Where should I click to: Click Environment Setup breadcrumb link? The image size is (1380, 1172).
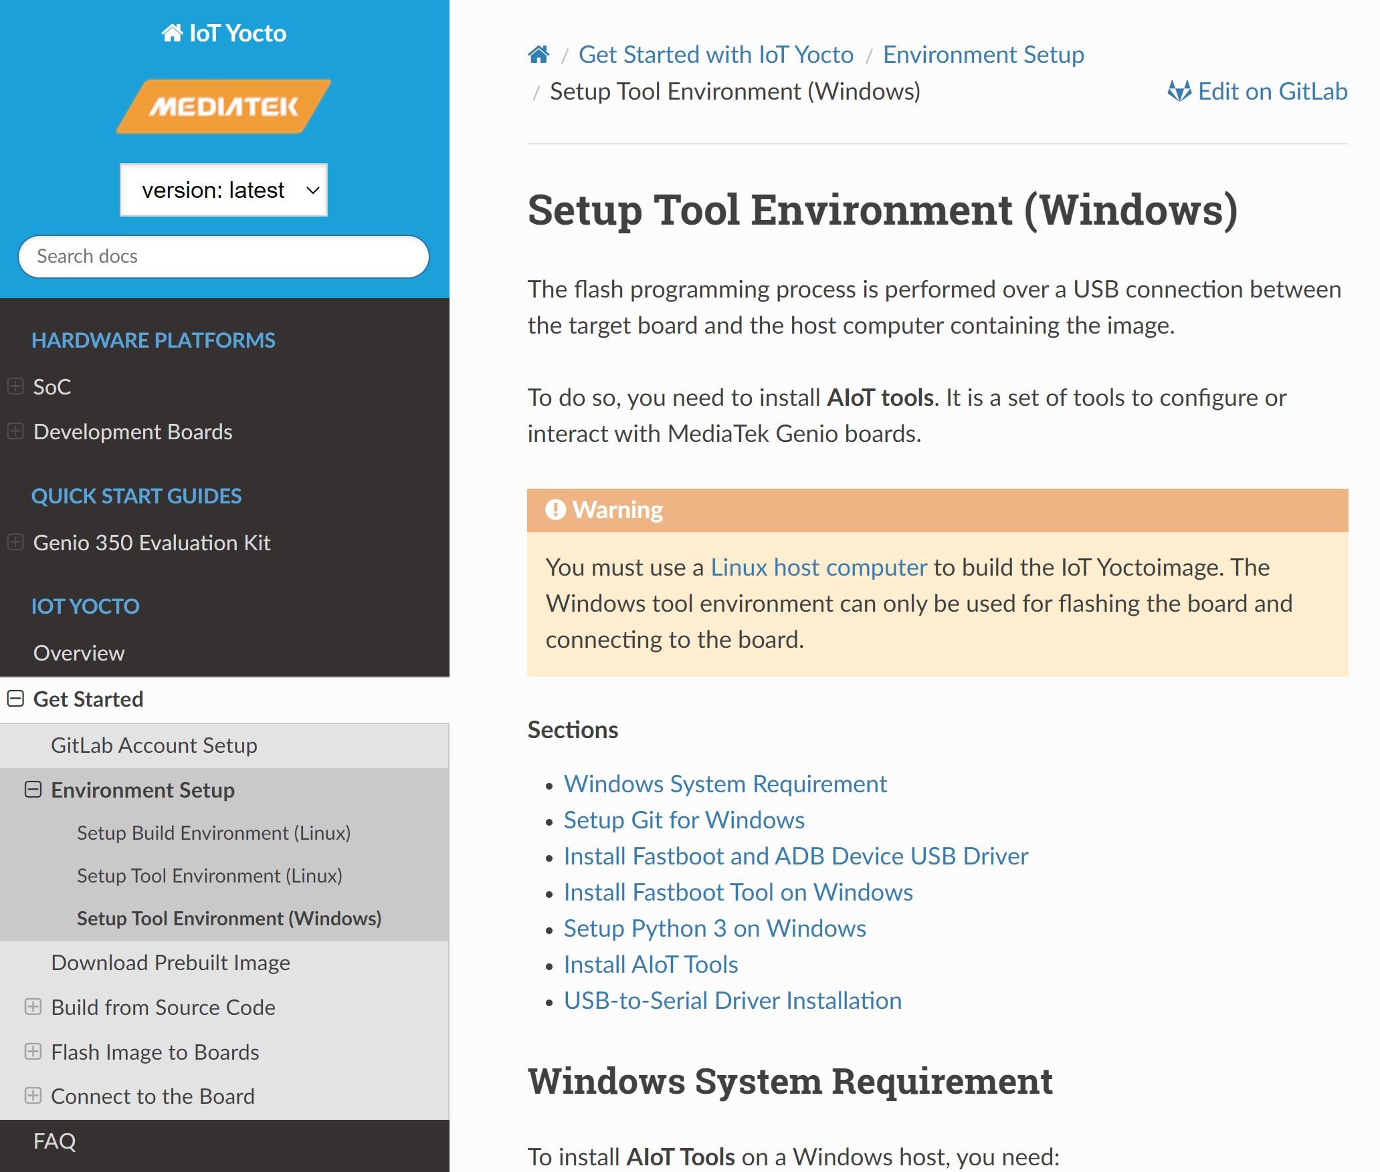983,54
